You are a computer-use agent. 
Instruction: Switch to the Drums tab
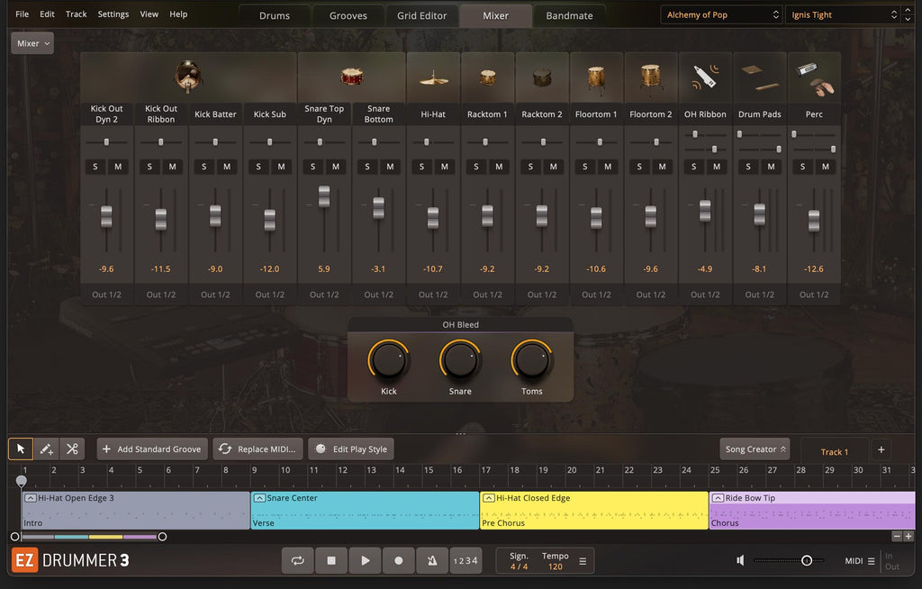tap(275, 16)
